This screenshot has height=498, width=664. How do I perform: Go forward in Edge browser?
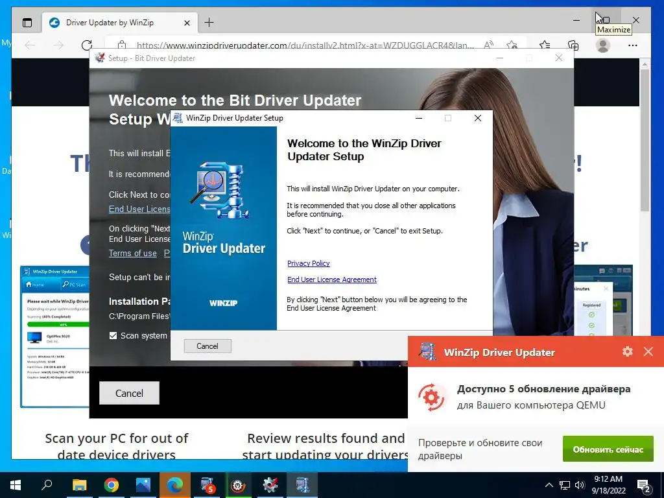[58, 45]
